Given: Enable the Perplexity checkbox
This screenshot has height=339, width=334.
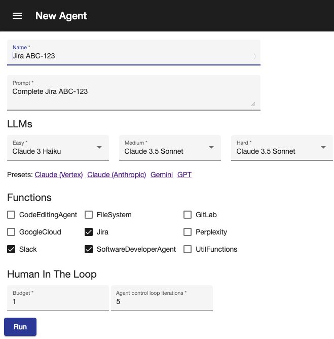Looking at the screenshot, I should pos(188,232).
